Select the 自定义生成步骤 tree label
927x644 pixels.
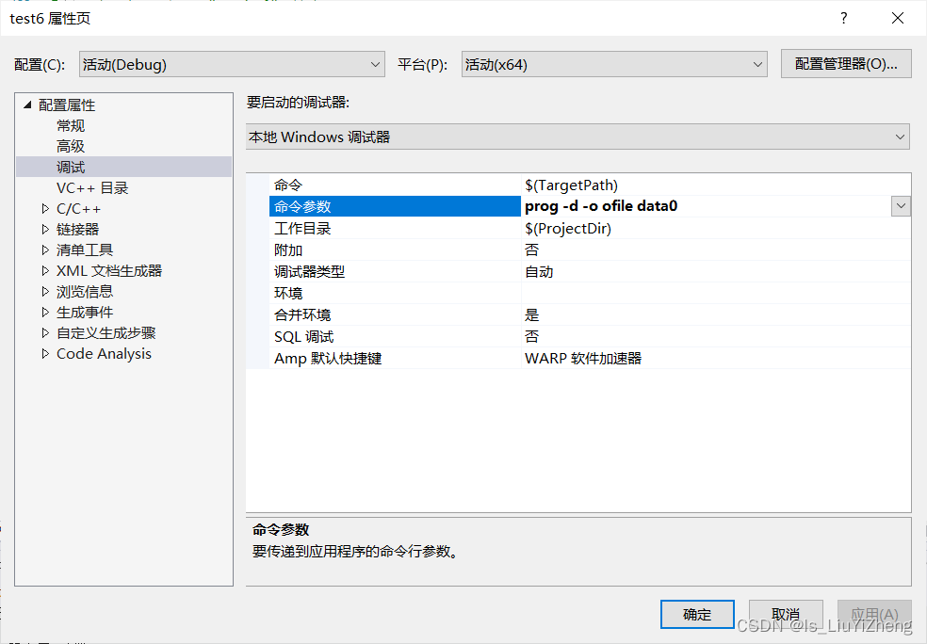click(106, 332)
